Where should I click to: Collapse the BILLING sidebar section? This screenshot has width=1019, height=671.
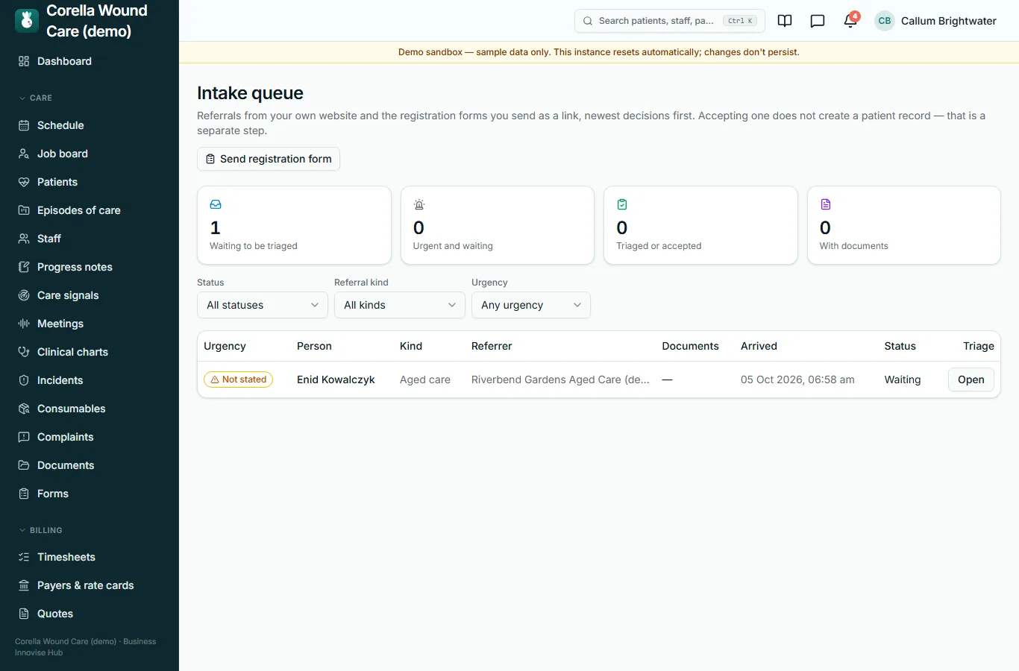tap(40, 530)
